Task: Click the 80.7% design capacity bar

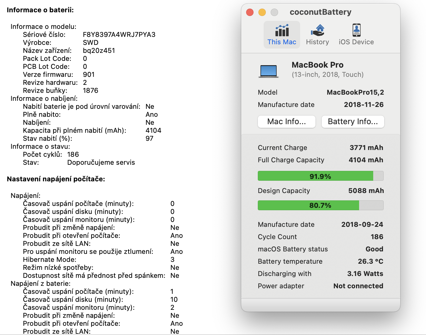Action: point(320,205)
